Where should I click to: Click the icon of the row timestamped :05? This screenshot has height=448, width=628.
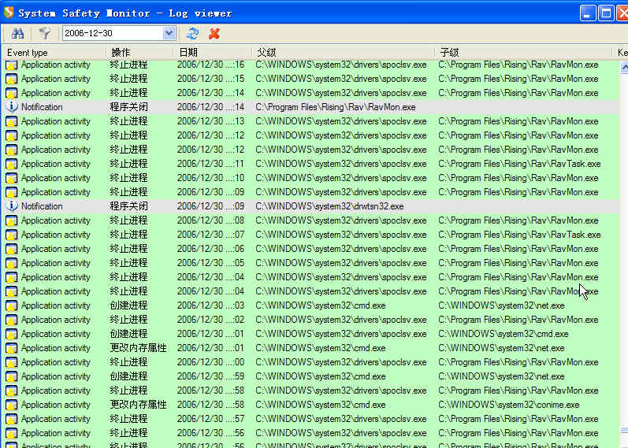12,263
